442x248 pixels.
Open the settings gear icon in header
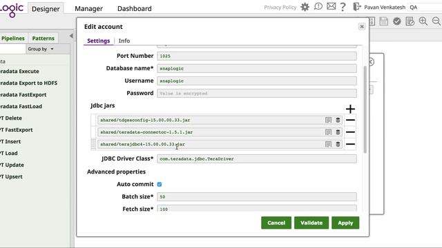305,7
